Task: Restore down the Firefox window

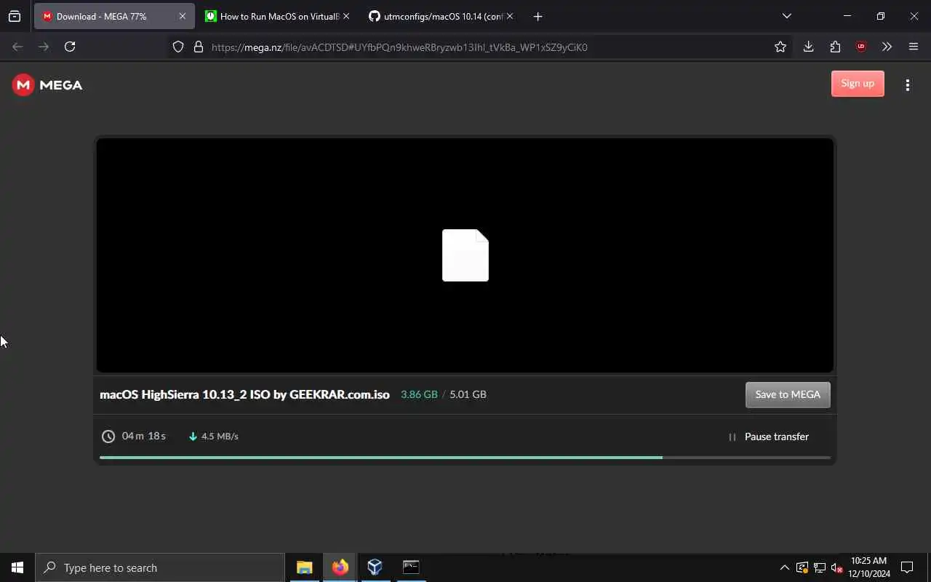Action: [x=881, y=16]
